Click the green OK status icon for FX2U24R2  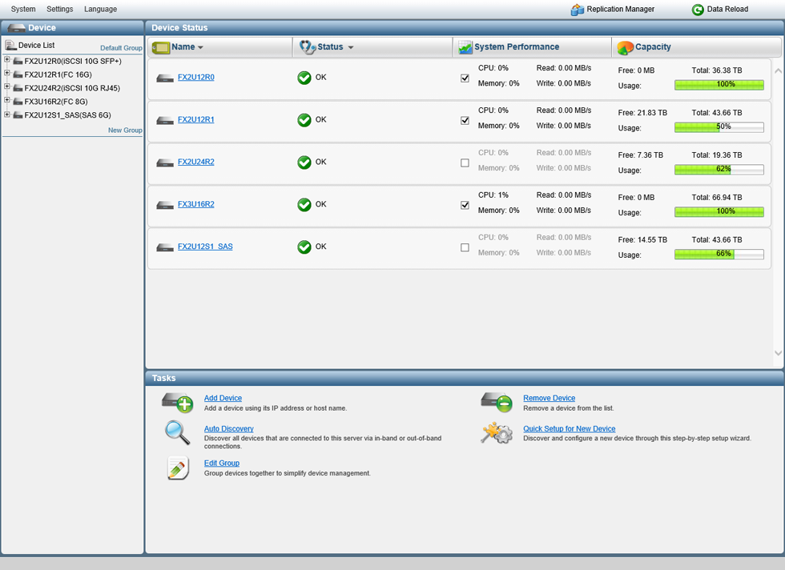tap(304, 163)
